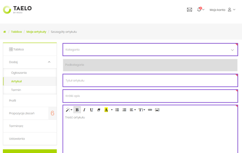The width and height of the screenshot is (242, 153).
Task: Open the text color dropdown arrow
Action: pyautogui.click(x=112, y=110)
